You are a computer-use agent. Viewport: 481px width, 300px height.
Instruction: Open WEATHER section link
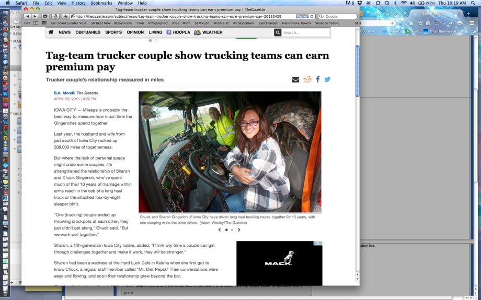pyautogui.click(x=208, y=32)
